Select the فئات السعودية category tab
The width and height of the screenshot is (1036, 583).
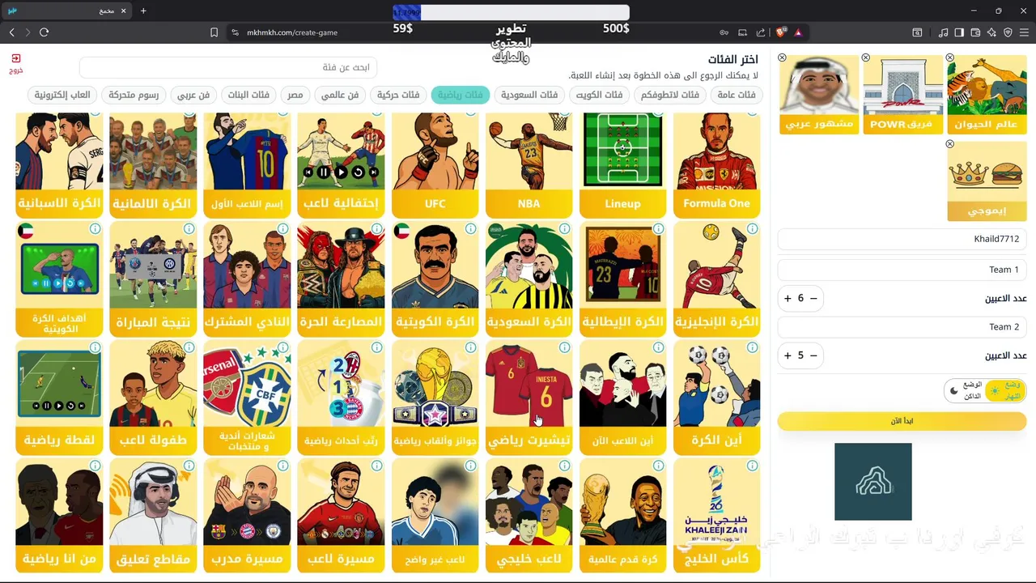pyautogui.click(x=529, y=95)
